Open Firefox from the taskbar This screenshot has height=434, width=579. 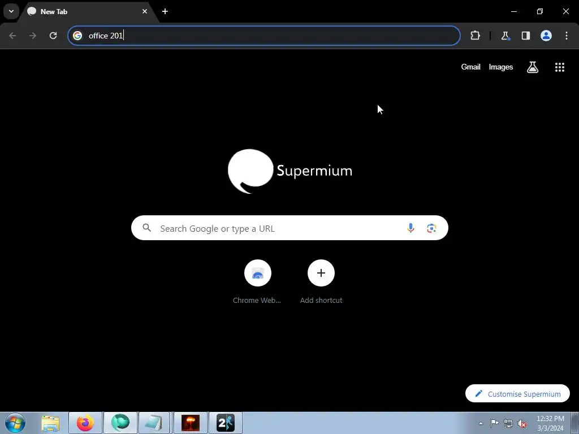coord(85,423)
